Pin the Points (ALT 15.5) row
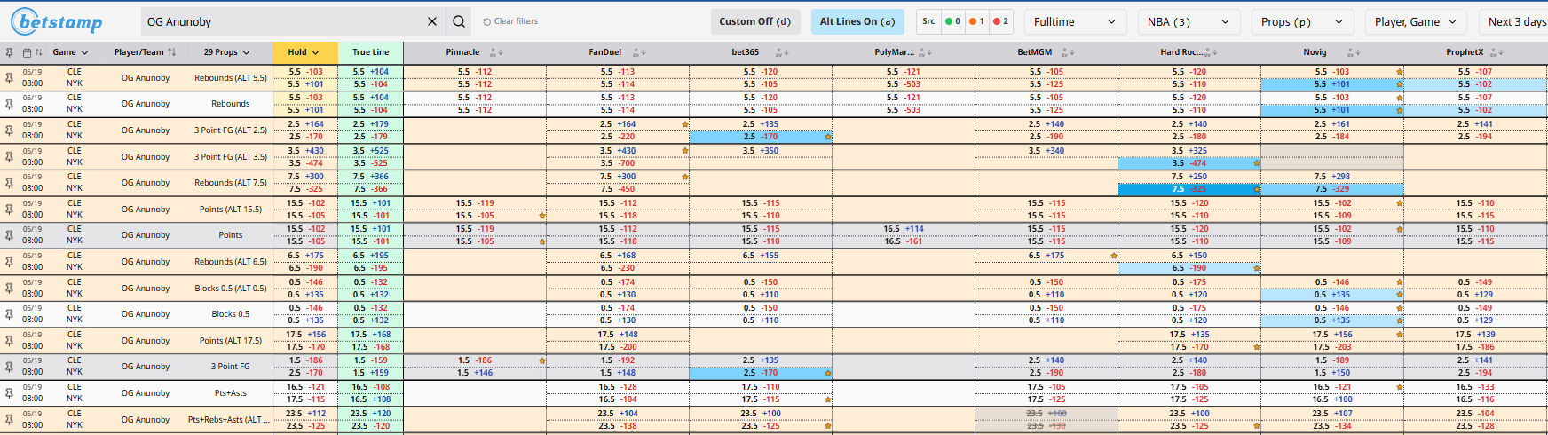This screenshot has width=1548, height=435. 9,210
